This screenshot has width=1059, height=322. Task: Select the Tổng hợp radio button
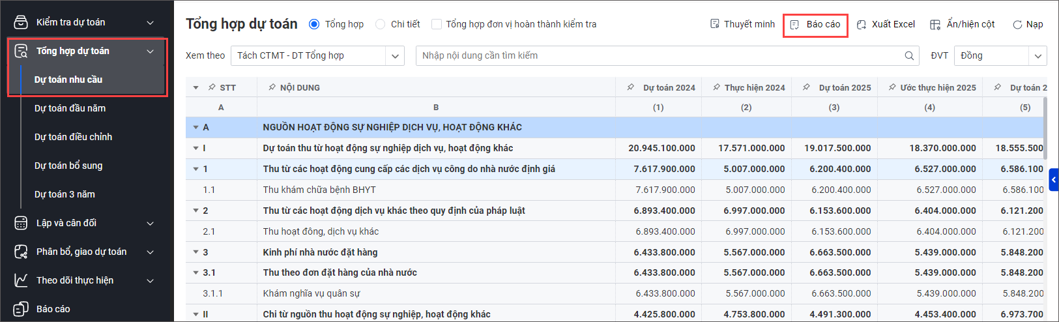click(314, 24)
